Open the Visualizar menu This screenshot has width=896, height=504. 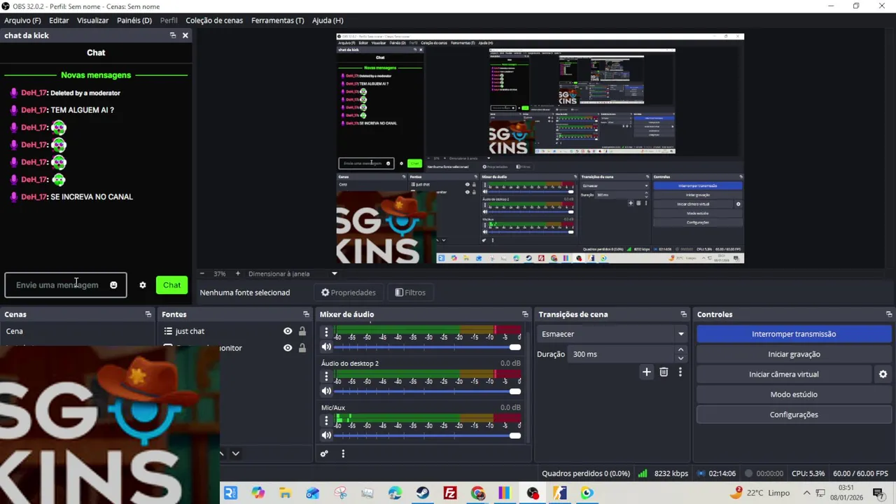click(92, 20)
